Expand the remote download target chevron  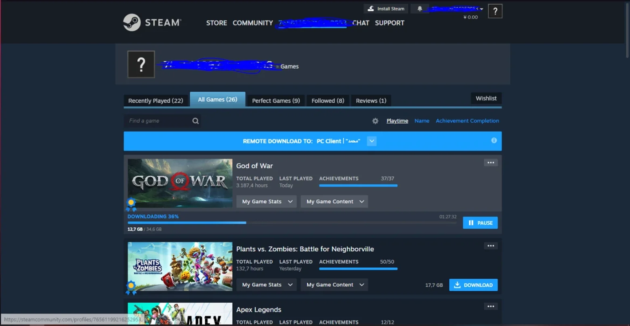point(372,141)
